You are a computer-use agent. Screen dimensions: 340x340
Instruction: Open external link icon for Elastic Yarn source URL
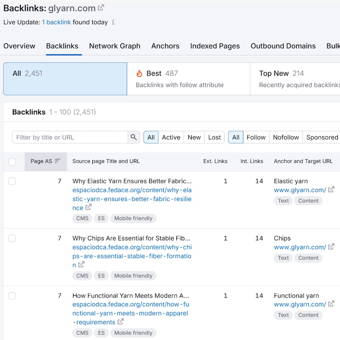coord(88,207)
